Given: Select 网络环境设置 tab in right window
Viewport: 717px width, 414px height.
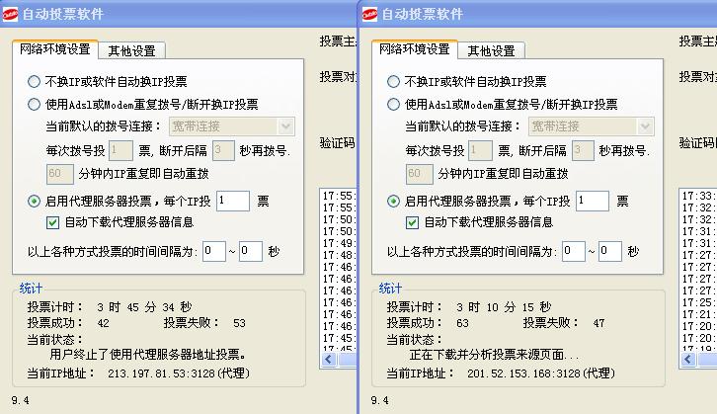Looking at the screenshot, I should tap(416, 49).
